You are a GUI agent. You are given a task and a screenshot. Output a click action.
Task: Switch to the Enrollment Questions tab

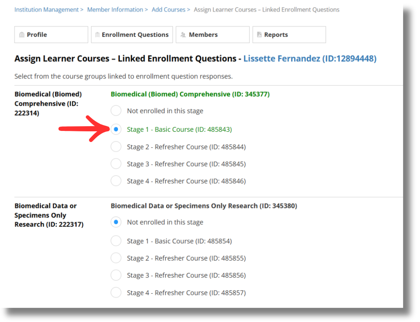132,35
